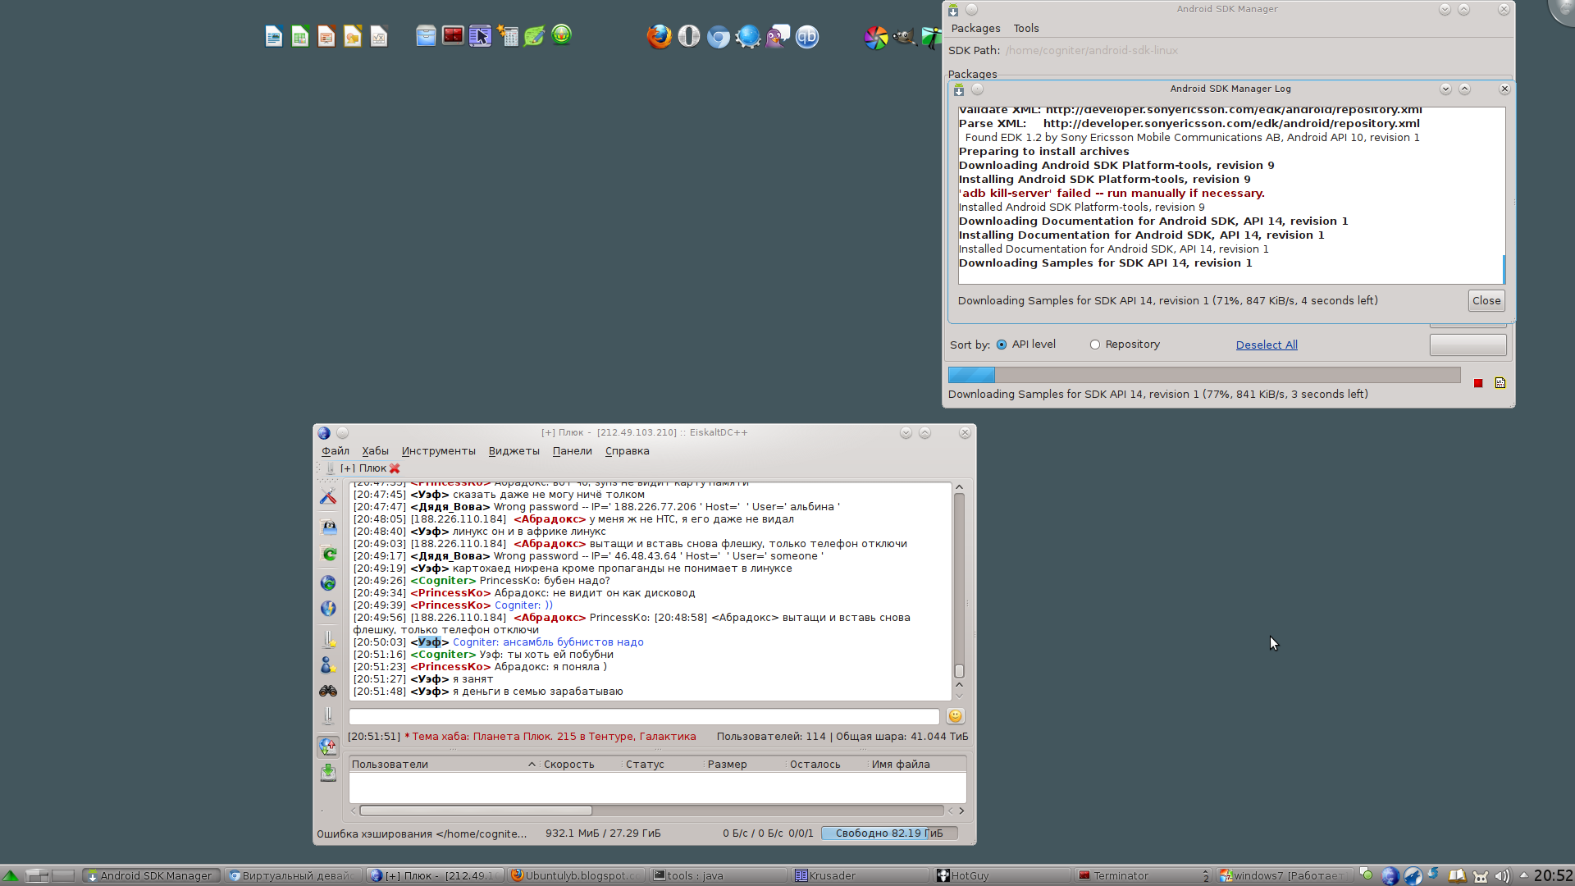Click the emoticon smiley button

955,716
